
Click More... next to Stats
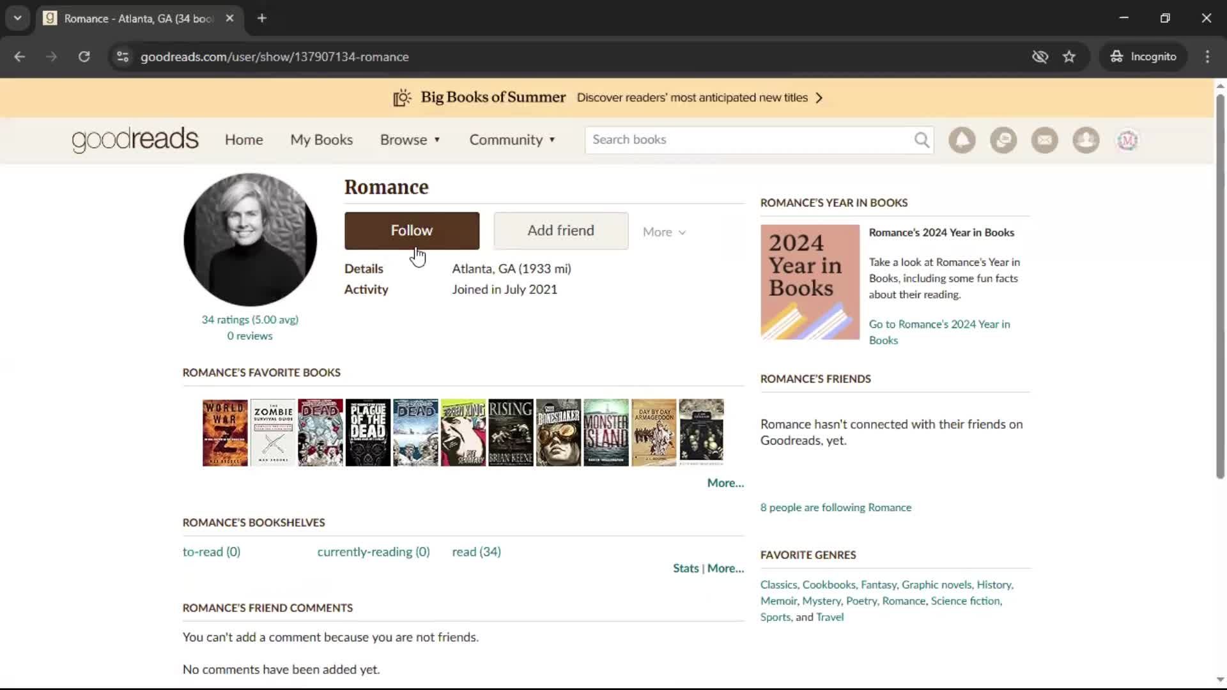coord(725,569)
